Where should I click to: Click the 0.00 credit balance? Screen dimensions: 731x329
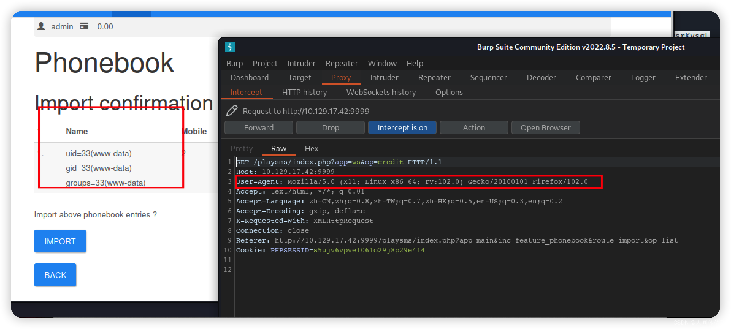[105, 27]
